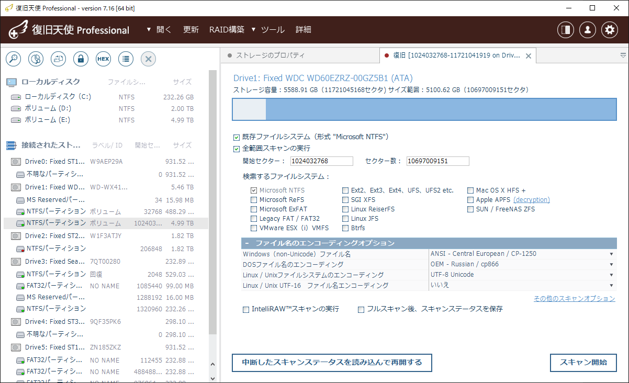The image size is (629, 383).
Task: Click the user account icon in header
Action: tap(587, 30)
